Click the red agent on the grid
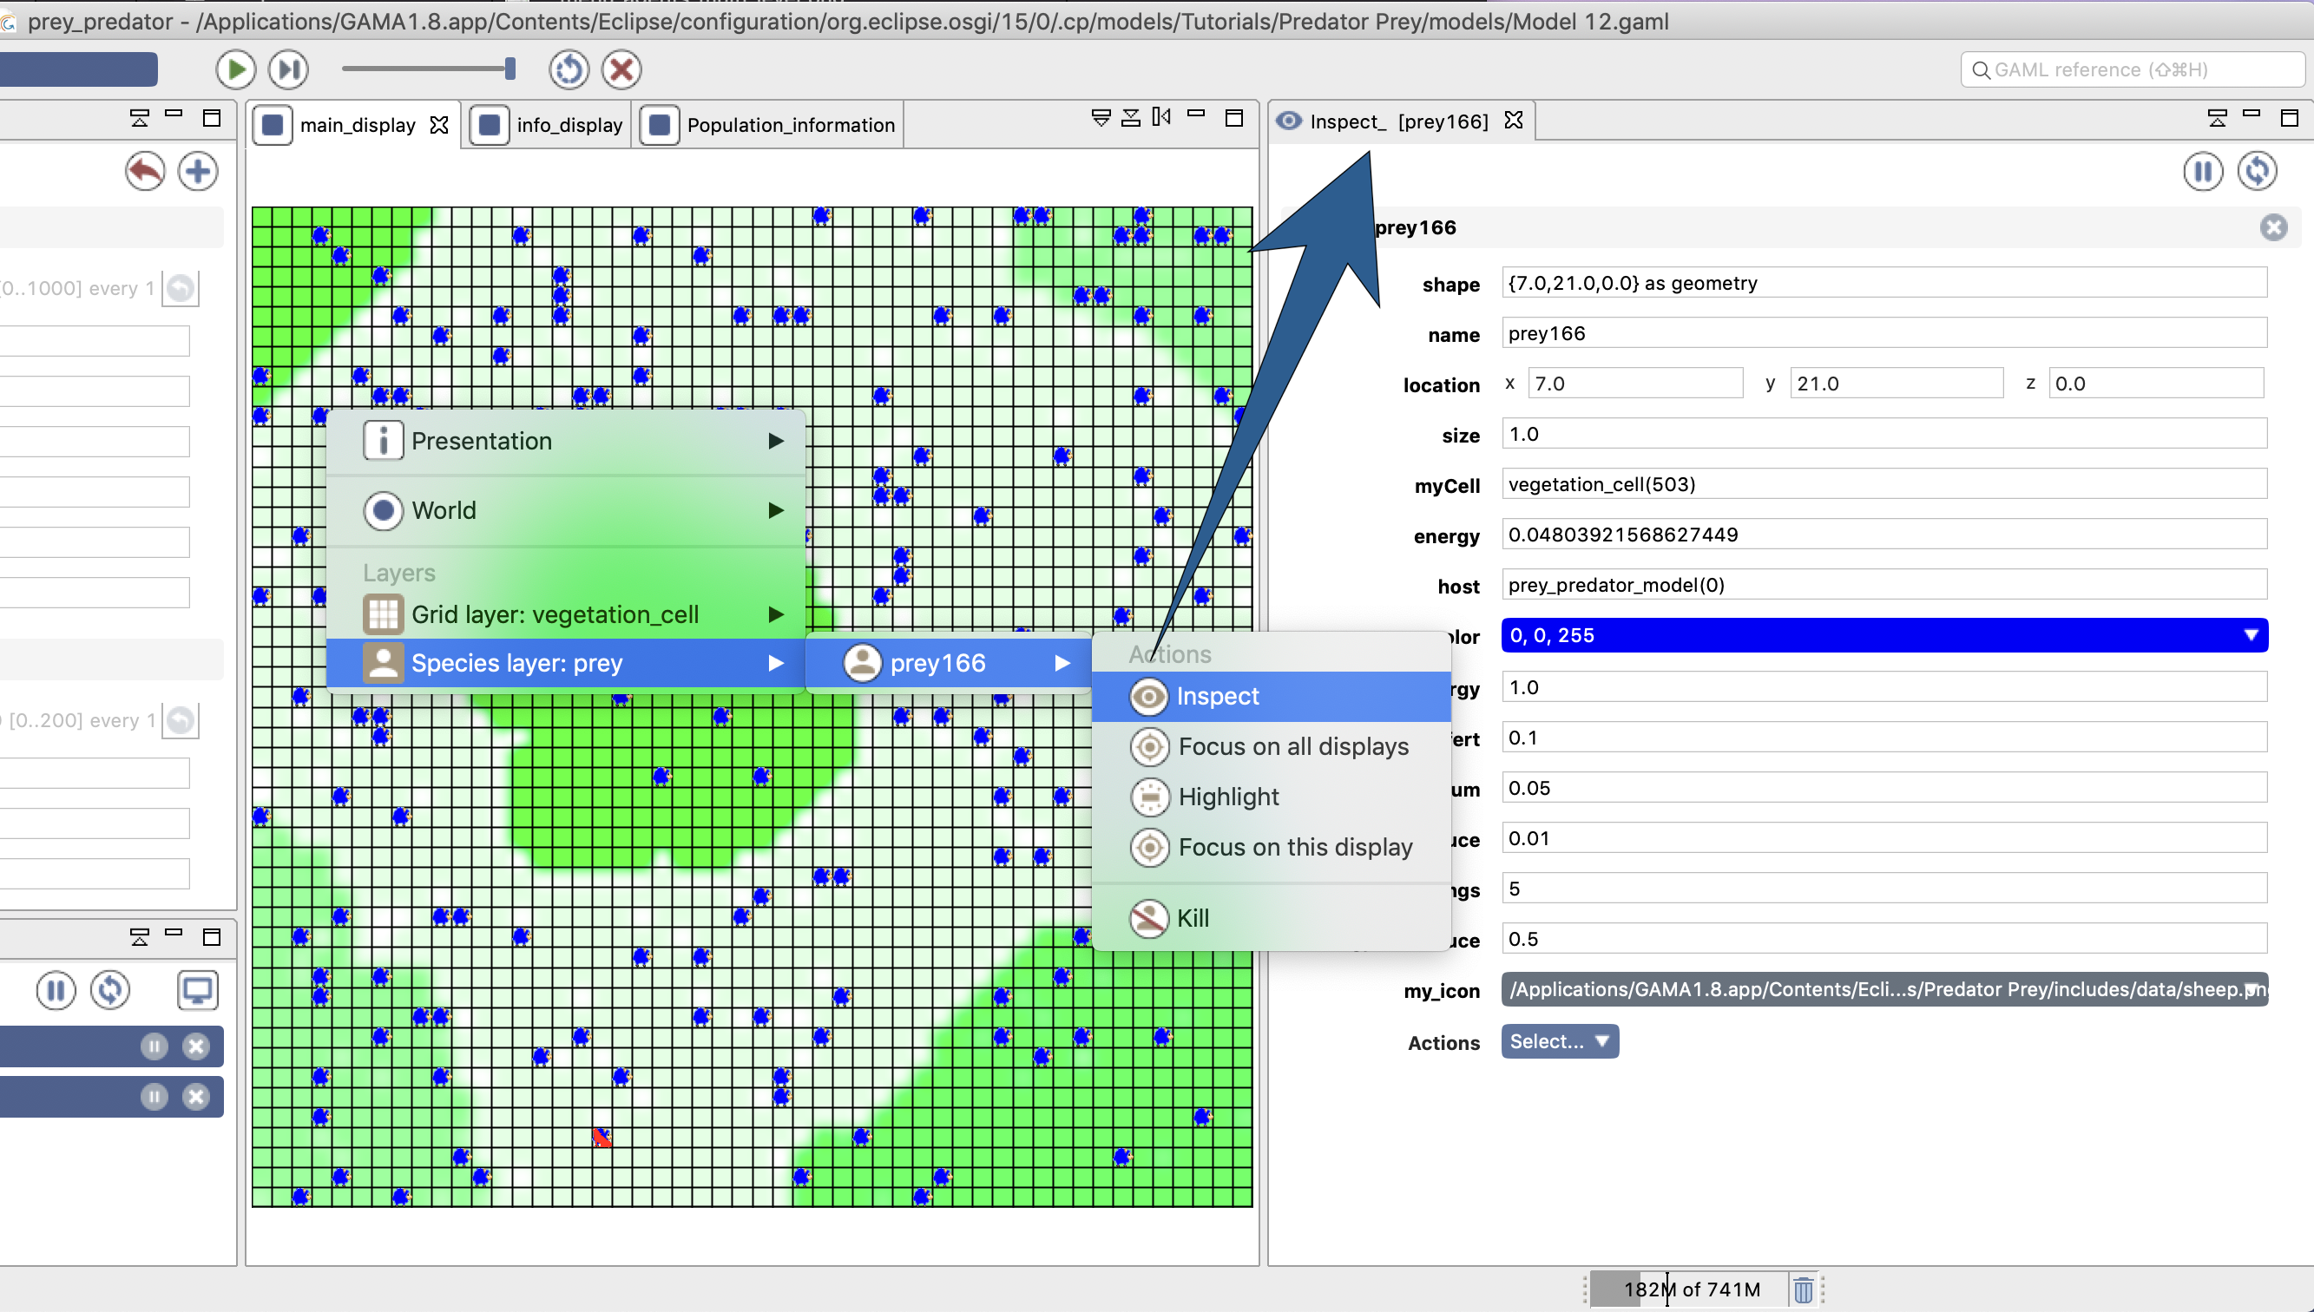This screenshot has width=2314, height=1312. coord(602,1138)
